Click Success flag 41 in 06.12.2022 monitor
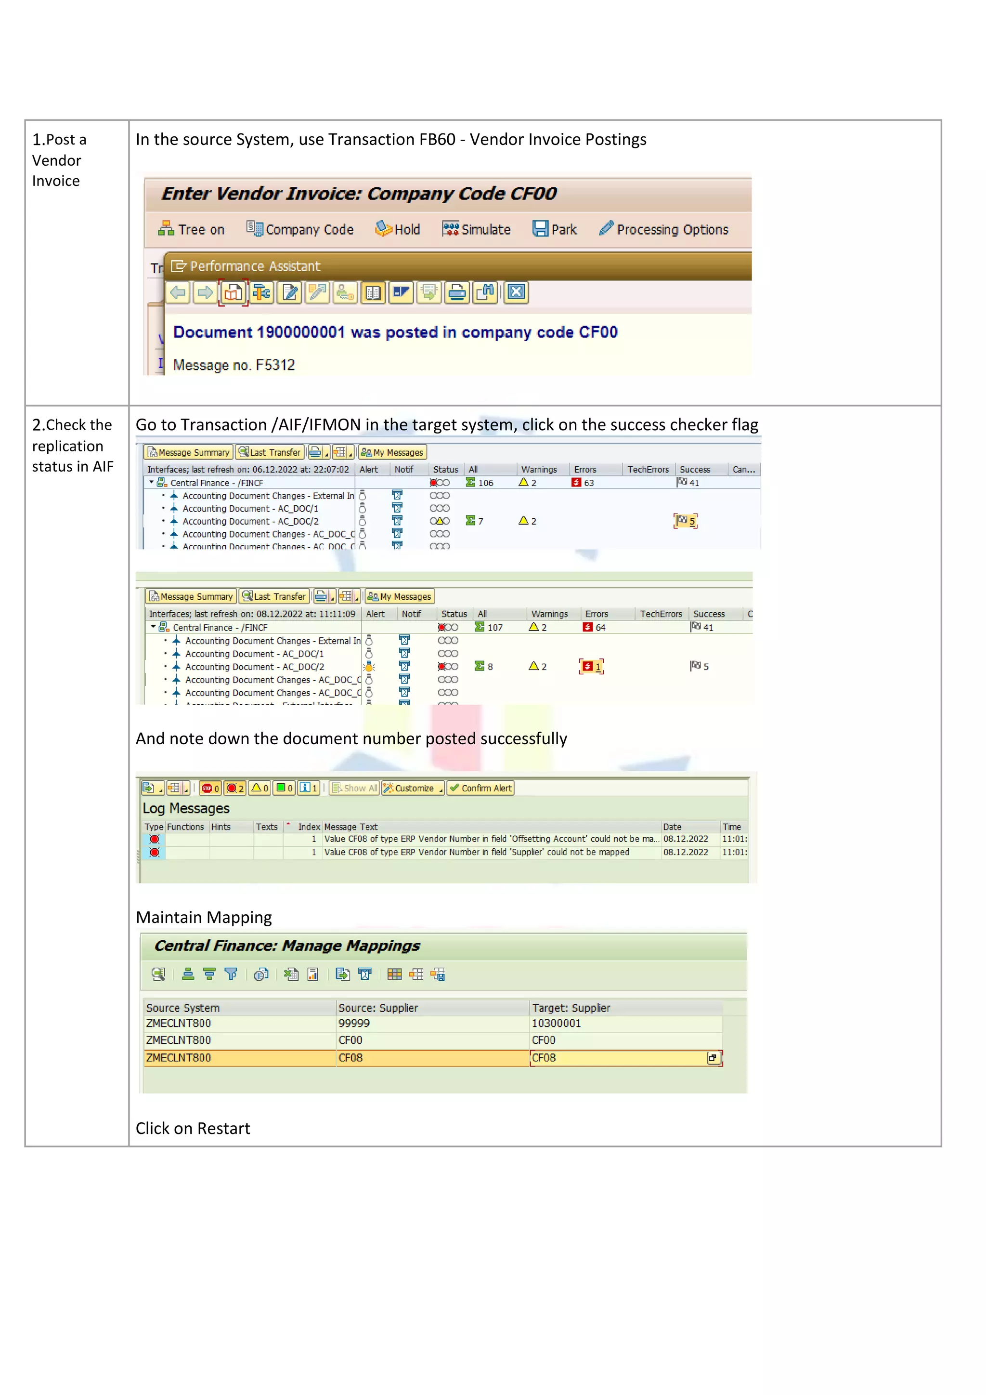986x1395 pixels. [x=688, y=482]
